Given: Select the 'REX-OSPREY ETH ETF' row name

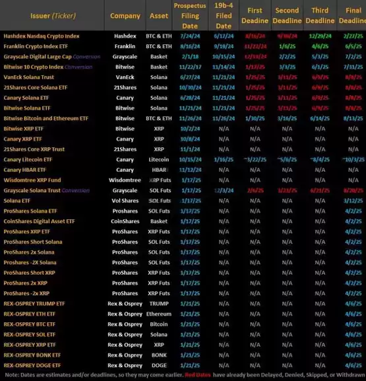Looking at the screenshot, I should click(x=30, y=314).
